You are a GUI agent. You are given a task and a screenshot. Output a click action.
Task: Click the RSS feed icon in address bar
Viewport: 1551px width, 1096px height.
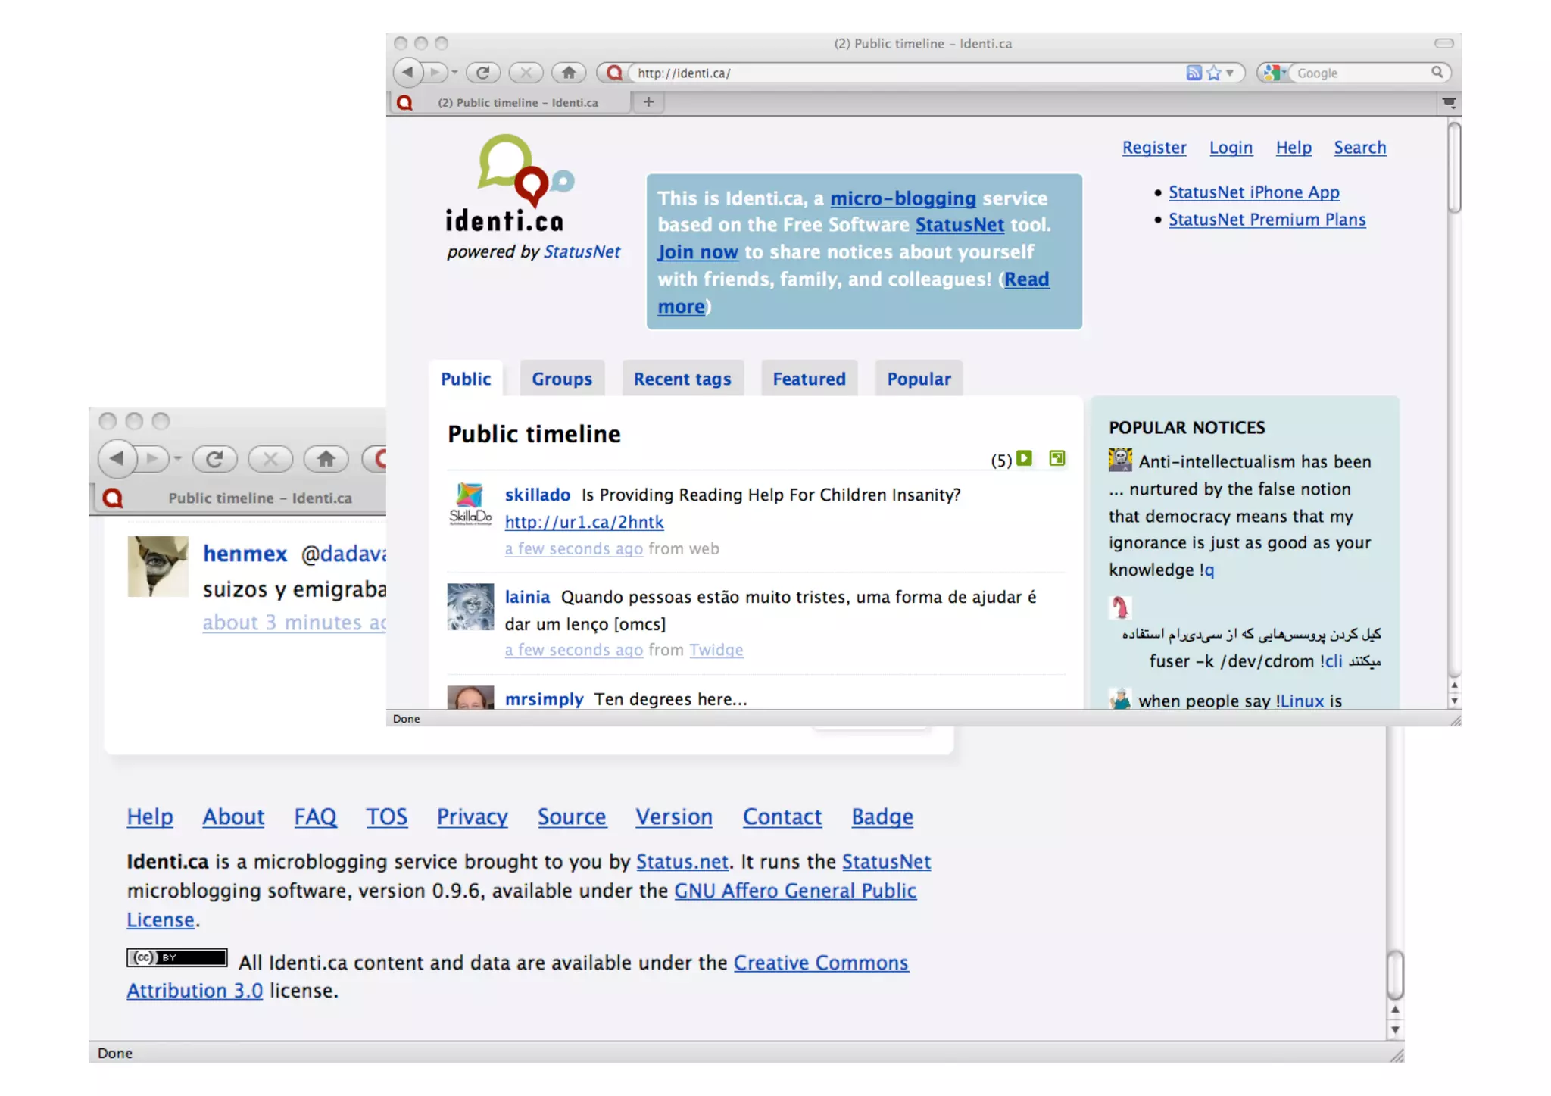pos(1194,73)
